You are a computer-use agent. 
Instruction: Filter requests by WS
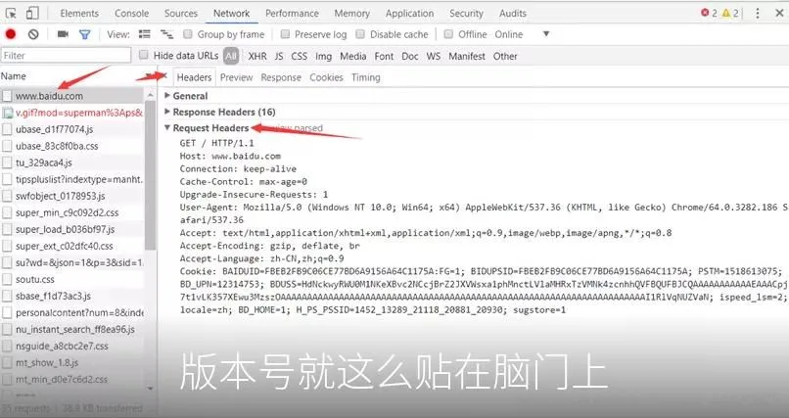click(434, 56)
